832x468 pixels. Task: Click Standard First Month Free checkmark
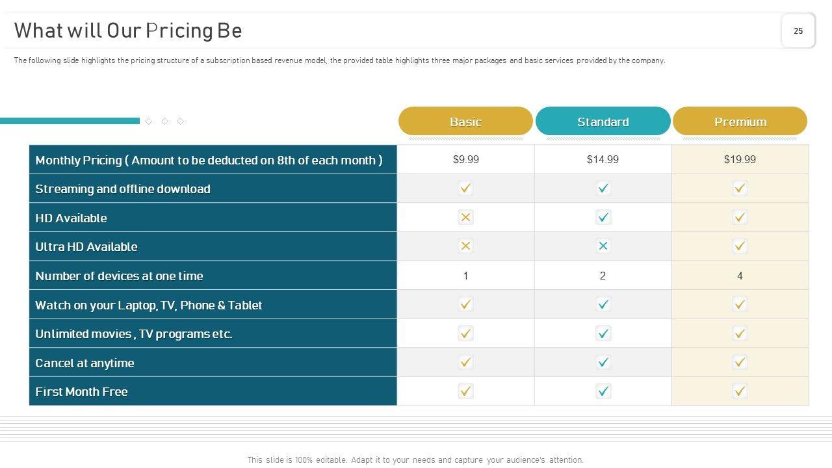[x=603, y=391]
